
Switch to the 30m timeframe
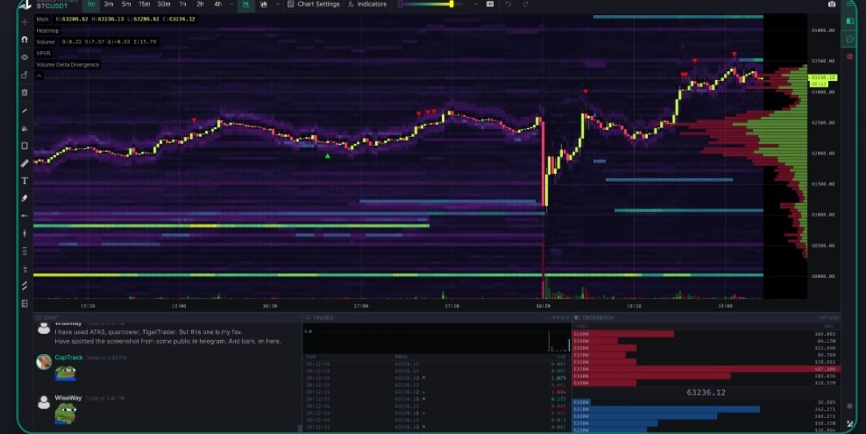coord(164,5)
